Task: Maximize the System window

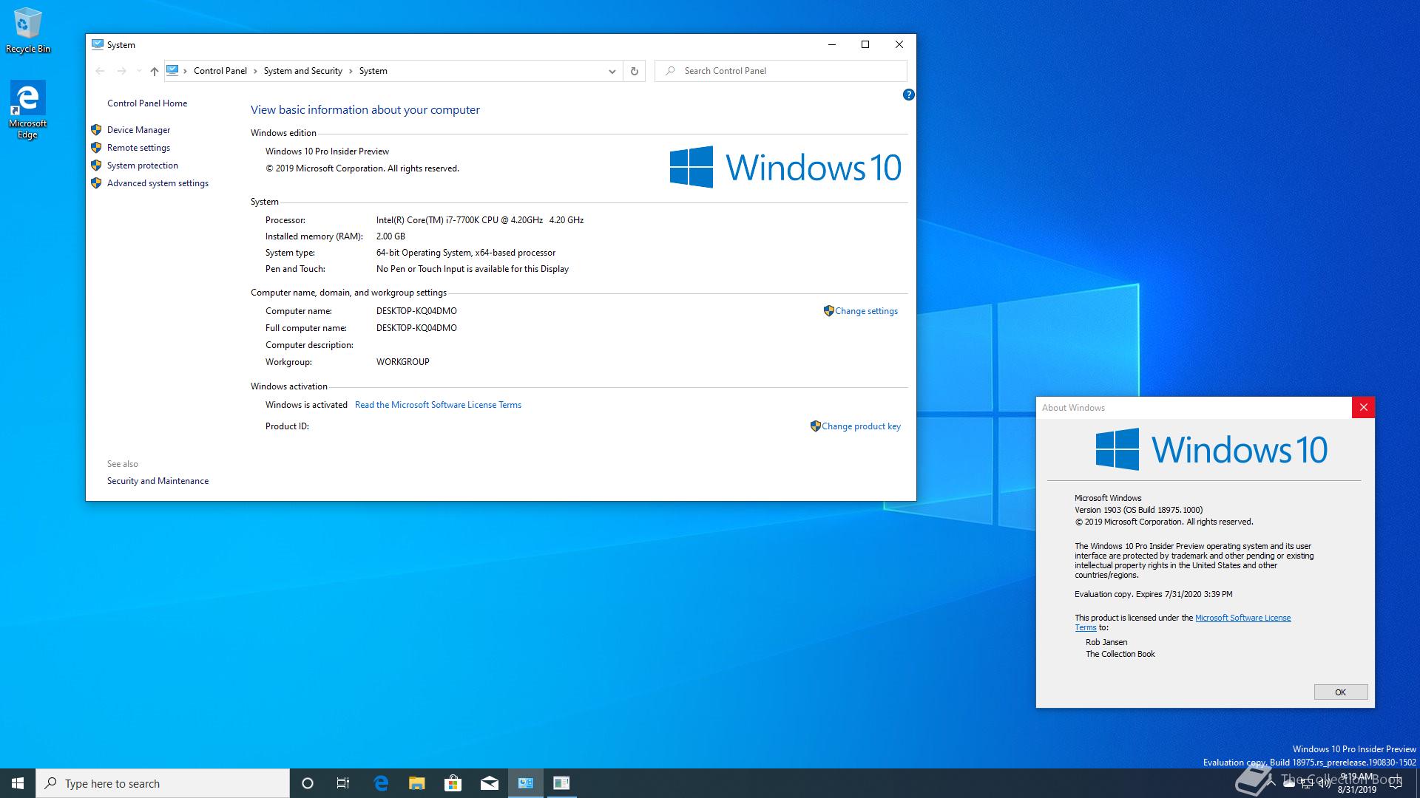Action: click(865, 44)
